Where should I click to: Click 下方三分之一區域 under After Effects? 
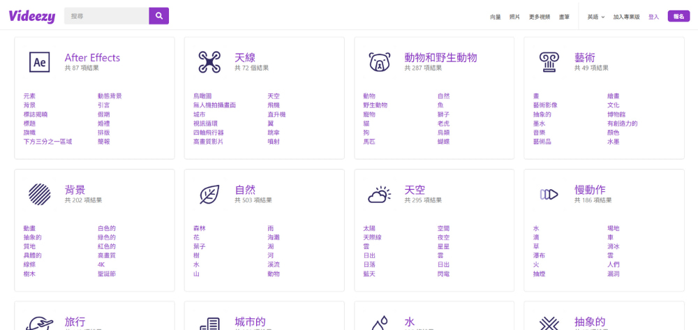click(x=47, y=142)
